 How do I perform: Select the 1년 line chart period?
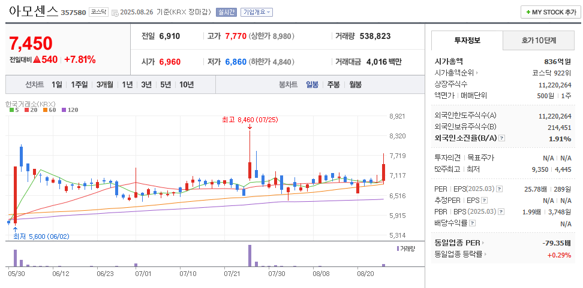(x=127, y=84)
